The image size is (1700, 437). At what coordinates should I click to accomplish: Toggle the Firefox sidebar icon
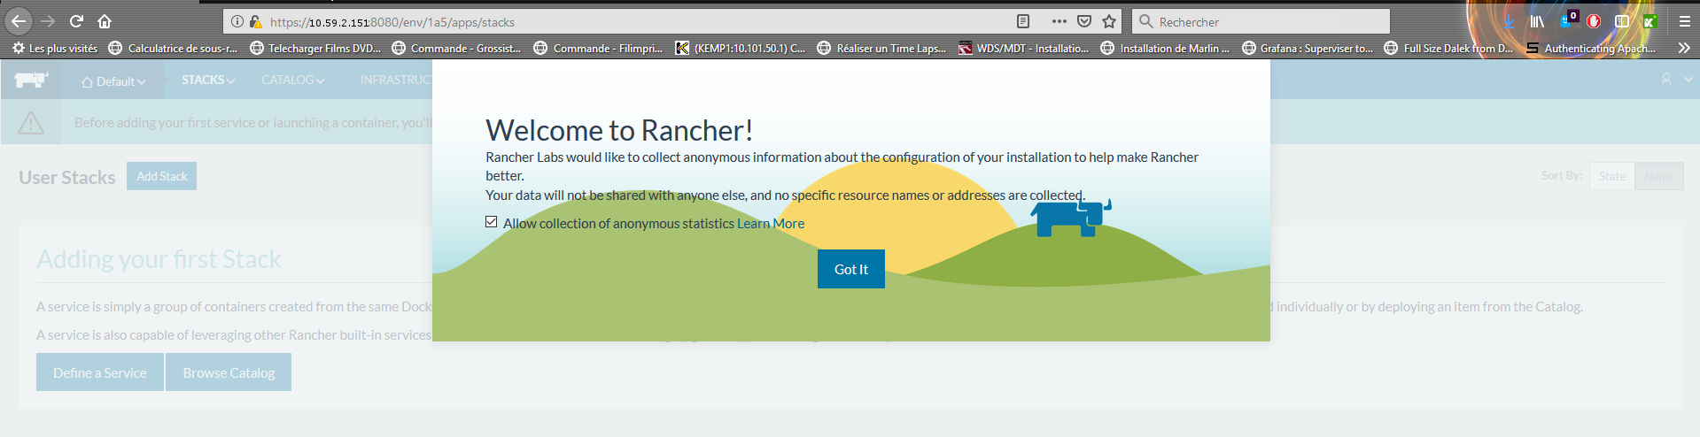pos(1622,21)
